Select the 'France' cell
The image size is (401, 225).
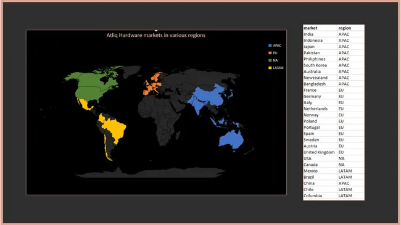tap(320, 90)
